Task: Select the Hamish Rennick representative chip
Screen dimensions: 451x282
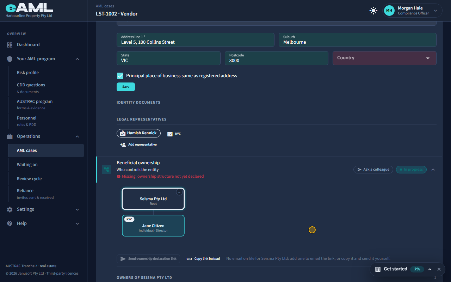Action: 138,133
